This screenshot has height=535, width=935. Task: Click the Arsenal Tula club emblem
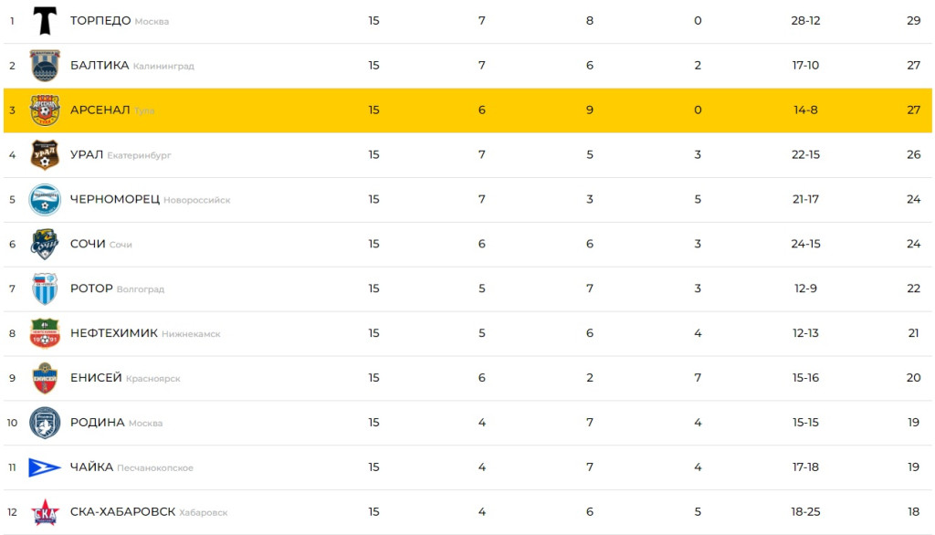point(45,110)
